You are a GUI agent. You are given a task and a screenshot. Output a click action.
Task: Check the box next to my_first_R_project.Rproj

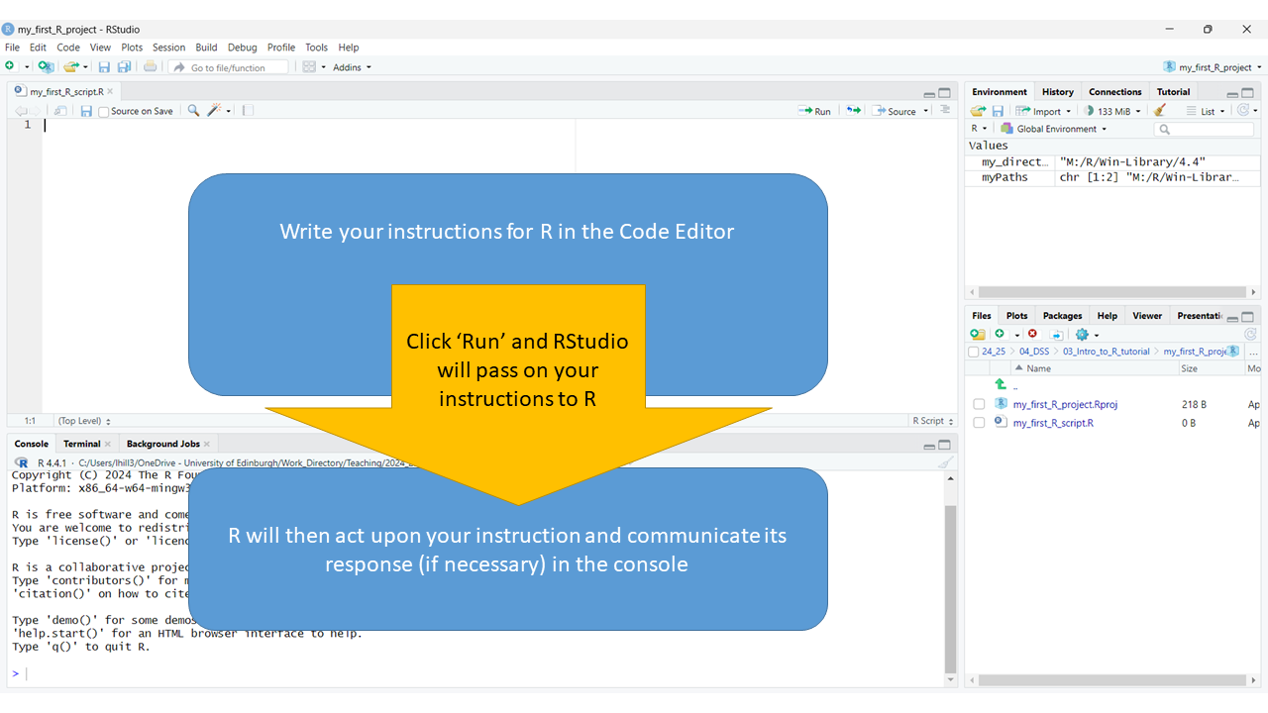(x=979, y=404)
